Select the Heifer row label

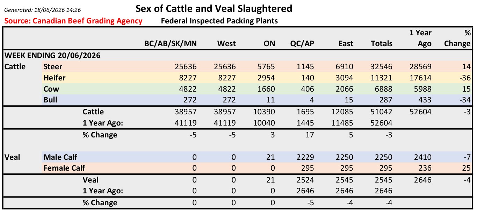(55, 78)
